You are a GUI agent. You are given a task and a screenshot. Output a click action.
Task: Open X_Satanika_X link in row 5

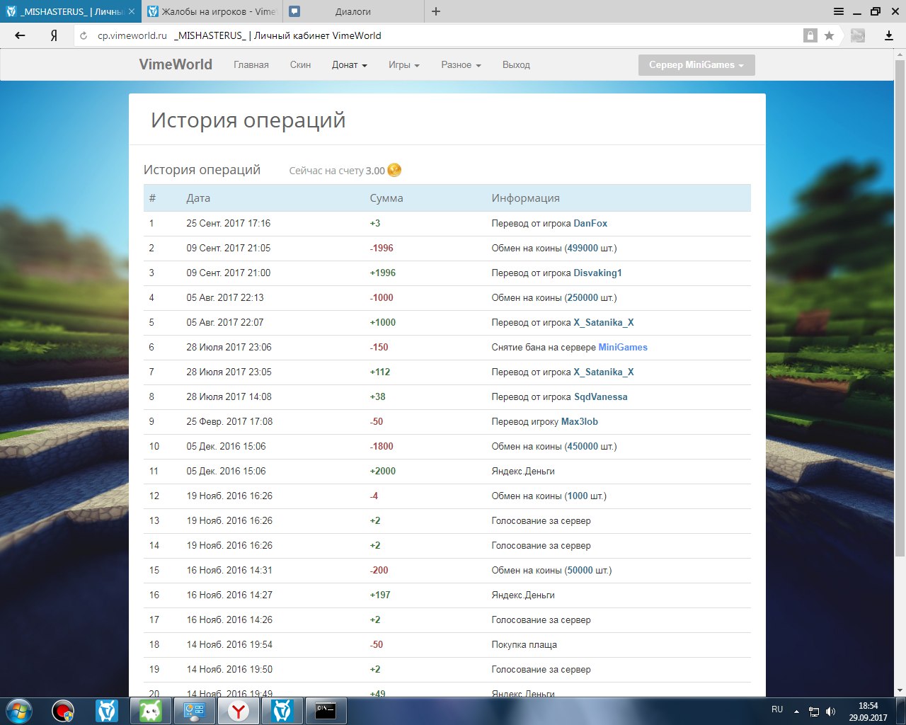pos(604,322)
